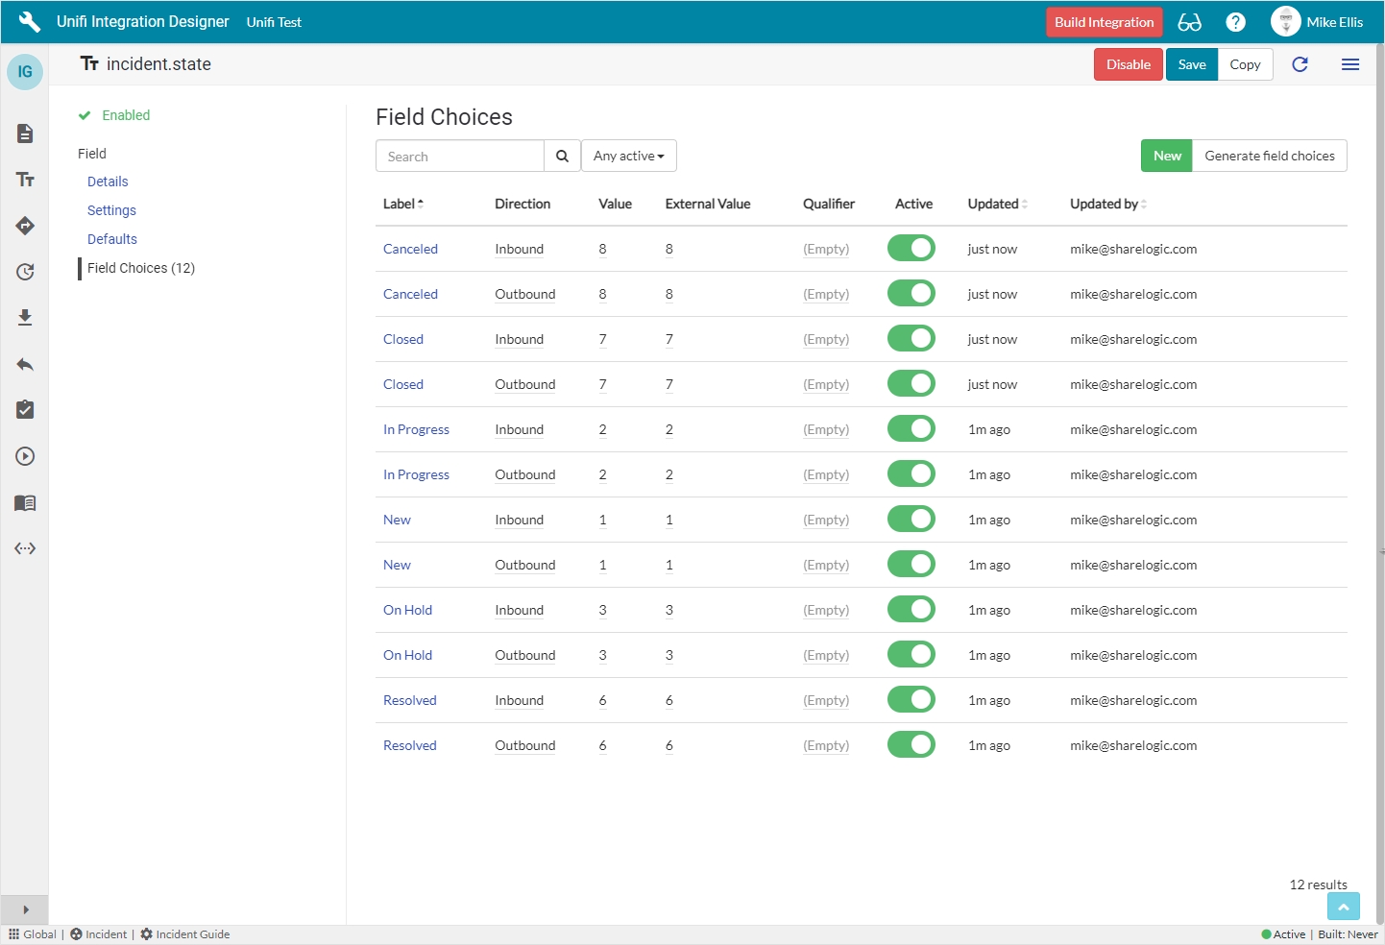This screenshot has height=945, width=1385.
Task: Click the field choices Search input box
Action: coord(460,156)
